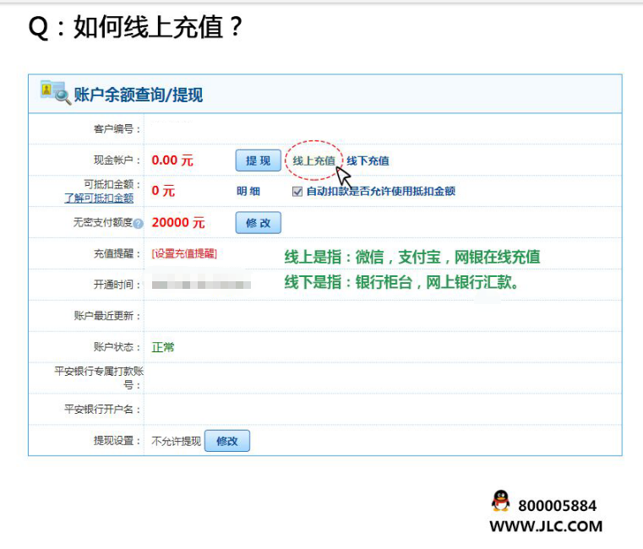Open the 线上充值 link
Screen dimensions: 643x549
point(313,160)
